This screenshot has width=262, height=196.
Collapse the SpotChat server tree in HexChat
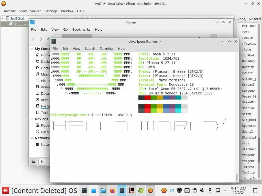(2, 18)
